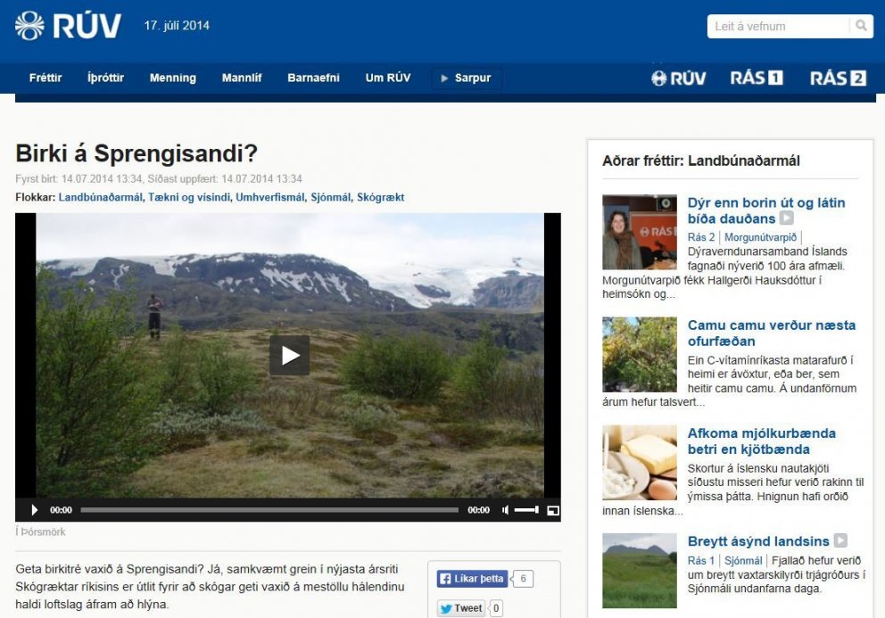The height and width of the screenshot is (618, 885).
Task: Click the 'Líkar þetta' Facebook button
Action: pyautogui.click(x=474, y=578)
